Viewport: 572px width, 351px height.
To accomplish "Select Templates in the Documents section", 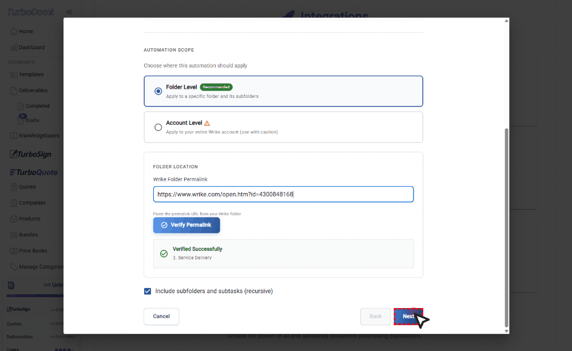I will coord(32,74).
